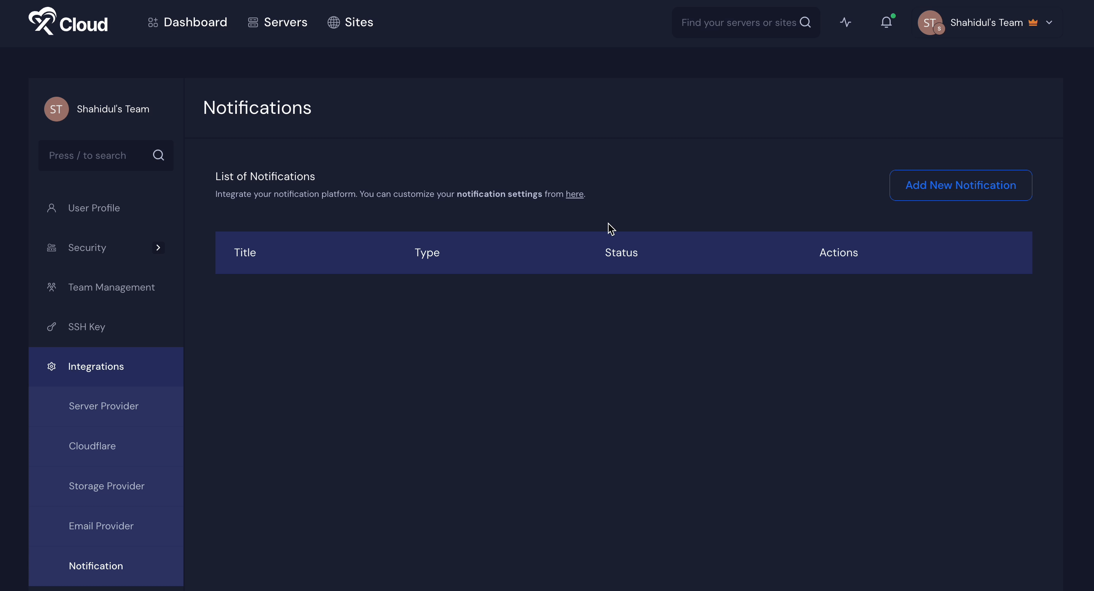Click the ST team avatar in header
Screen dimensions: 1094x591
tap(930, 22)
